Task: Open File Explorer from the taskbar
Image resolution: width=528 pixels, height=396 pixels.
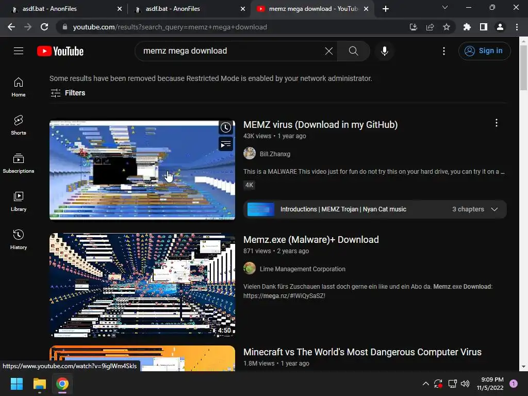Action: (39, 384)
